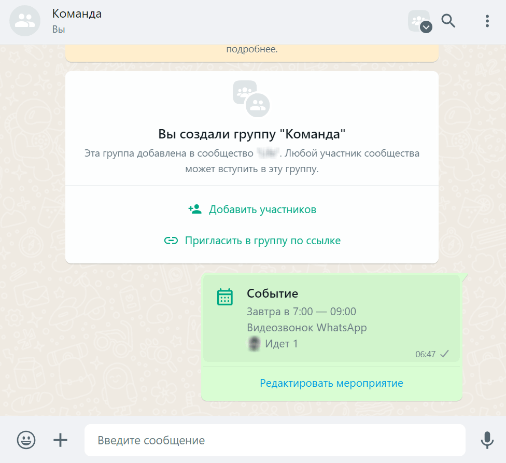Open group info via Команда title

coord(77,14)
